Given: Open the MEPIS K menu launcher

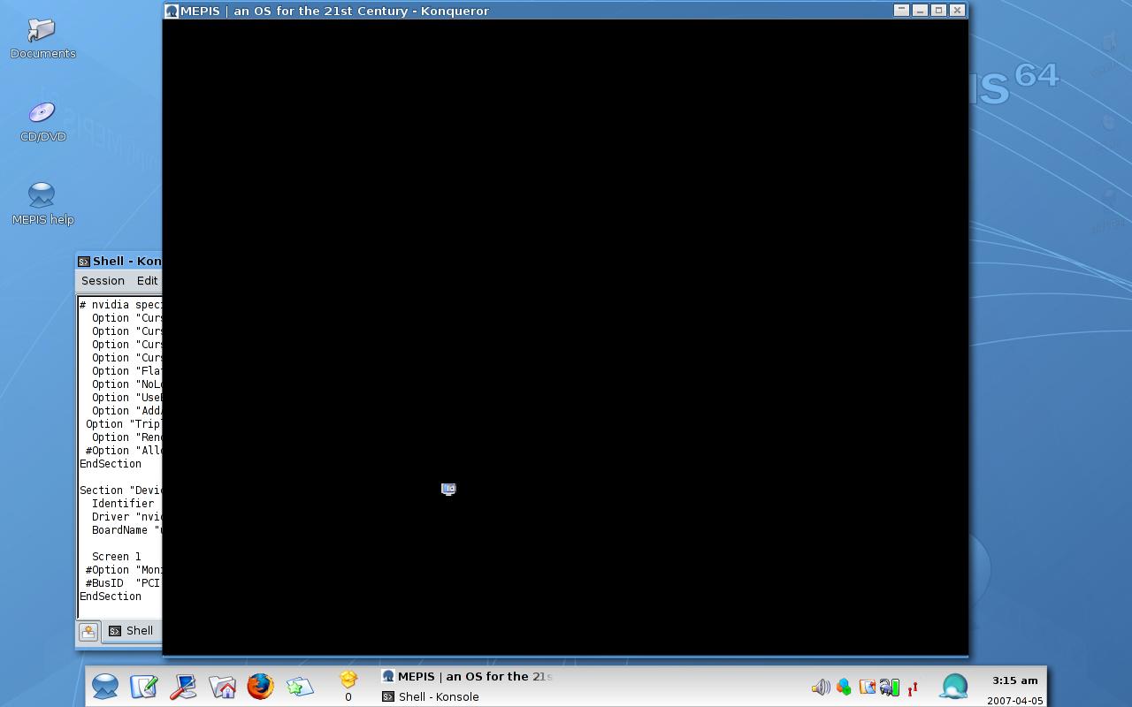Looking at the screenshot, I should [105, 687].
